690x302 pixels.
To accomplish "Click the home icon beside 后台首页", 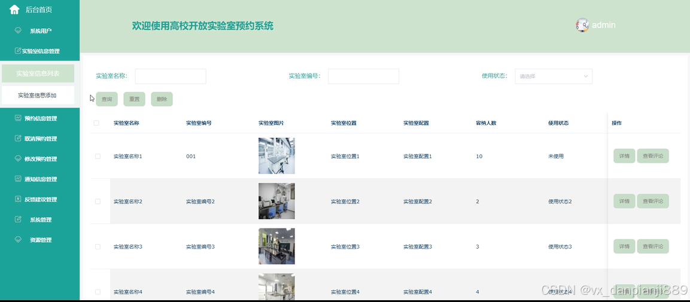I will pos(14,9).
